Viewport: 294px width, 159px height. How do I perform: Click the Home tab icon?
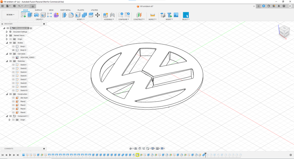pyautogui.click(x=33, y=6)
